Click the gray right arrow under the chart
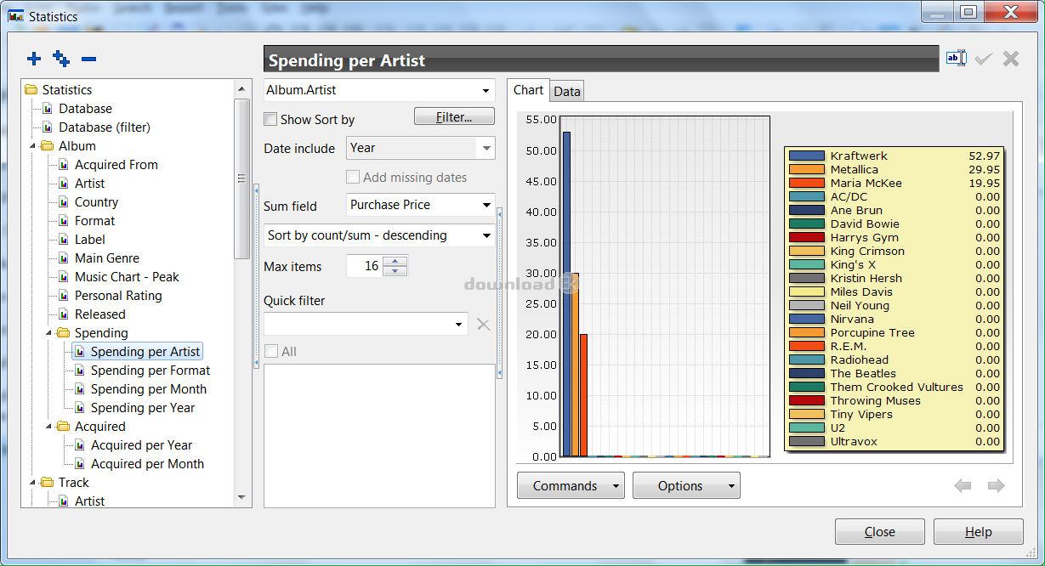This screenshot has width=1045, height=566. click(x=996, y=485)
